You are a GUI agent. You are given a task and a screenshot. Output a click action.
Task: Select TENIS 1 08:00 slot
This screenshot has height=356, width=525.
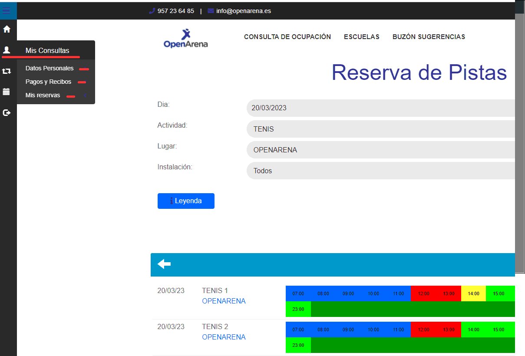(x=324, y=293)
